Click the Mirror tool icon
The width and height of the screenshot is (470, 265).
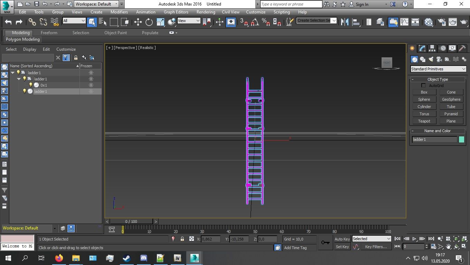tap(345, 22)
